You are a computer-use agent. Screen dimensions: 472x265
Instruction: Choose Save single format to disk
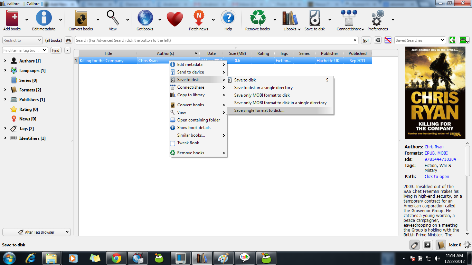coord(260,110)
